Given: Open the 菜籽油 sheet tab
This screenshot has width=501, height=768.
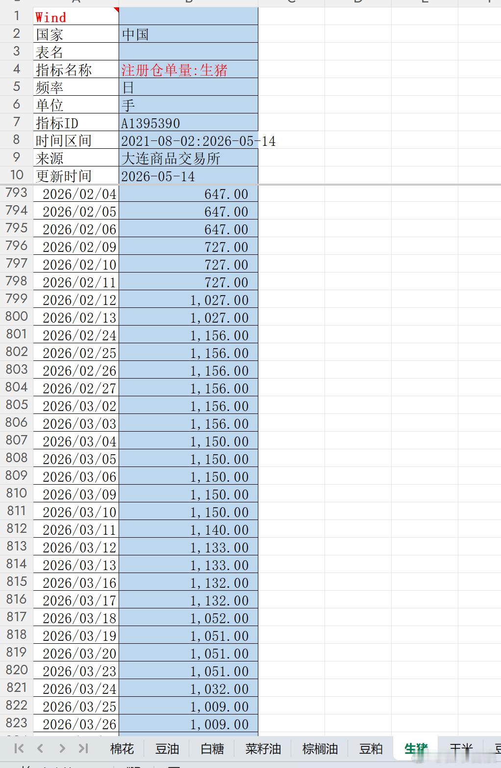Looking at the screenshot, I should [263, 749].
